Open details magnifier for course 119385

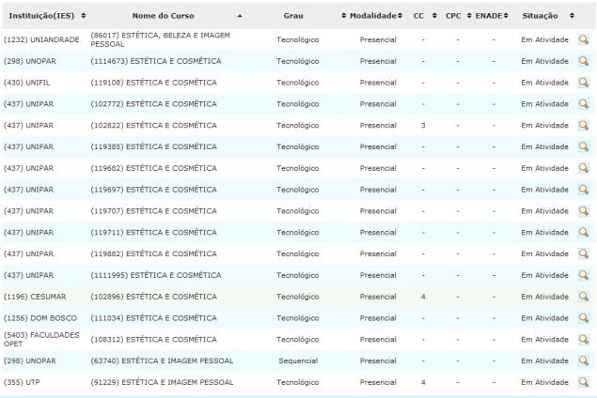(583, 146)
